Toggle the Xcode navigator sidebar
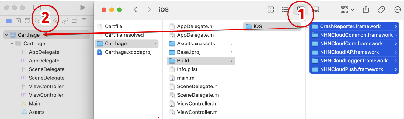 37,8
